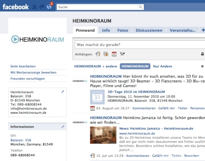
Task: Attach an event to the status
Action: pos(114,54)
